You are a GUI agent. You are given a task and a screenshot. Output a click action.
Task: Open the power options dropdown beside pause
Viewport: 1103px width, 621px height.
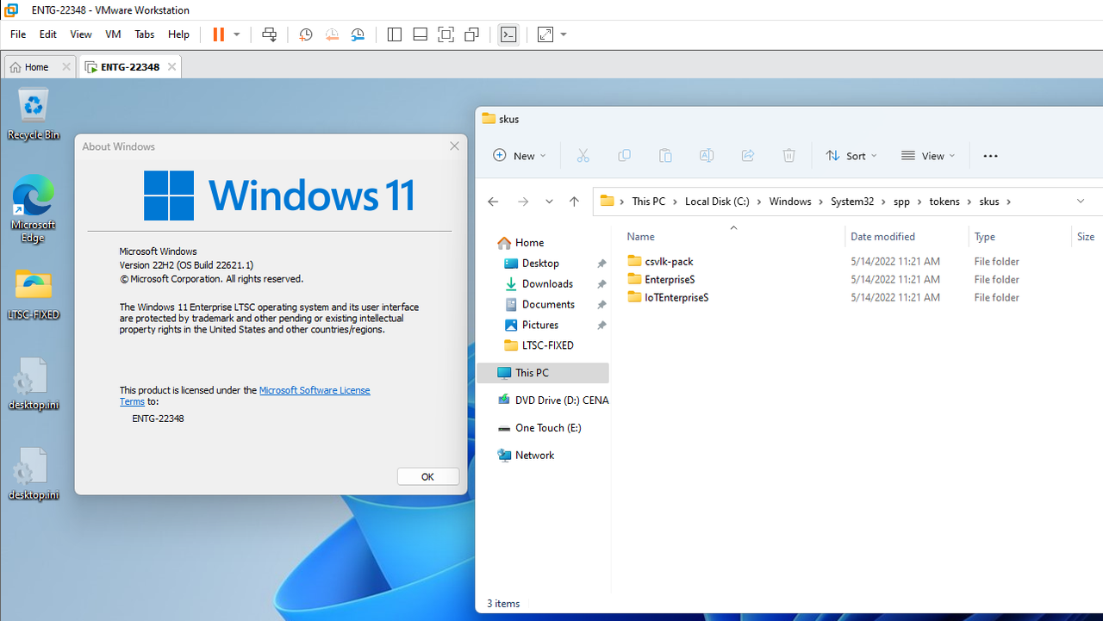(x=237, y=34)
